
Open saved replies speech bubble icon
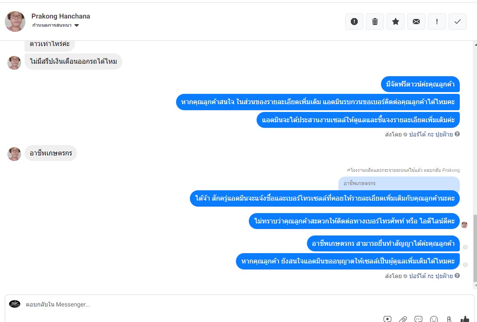click(418, 319)
